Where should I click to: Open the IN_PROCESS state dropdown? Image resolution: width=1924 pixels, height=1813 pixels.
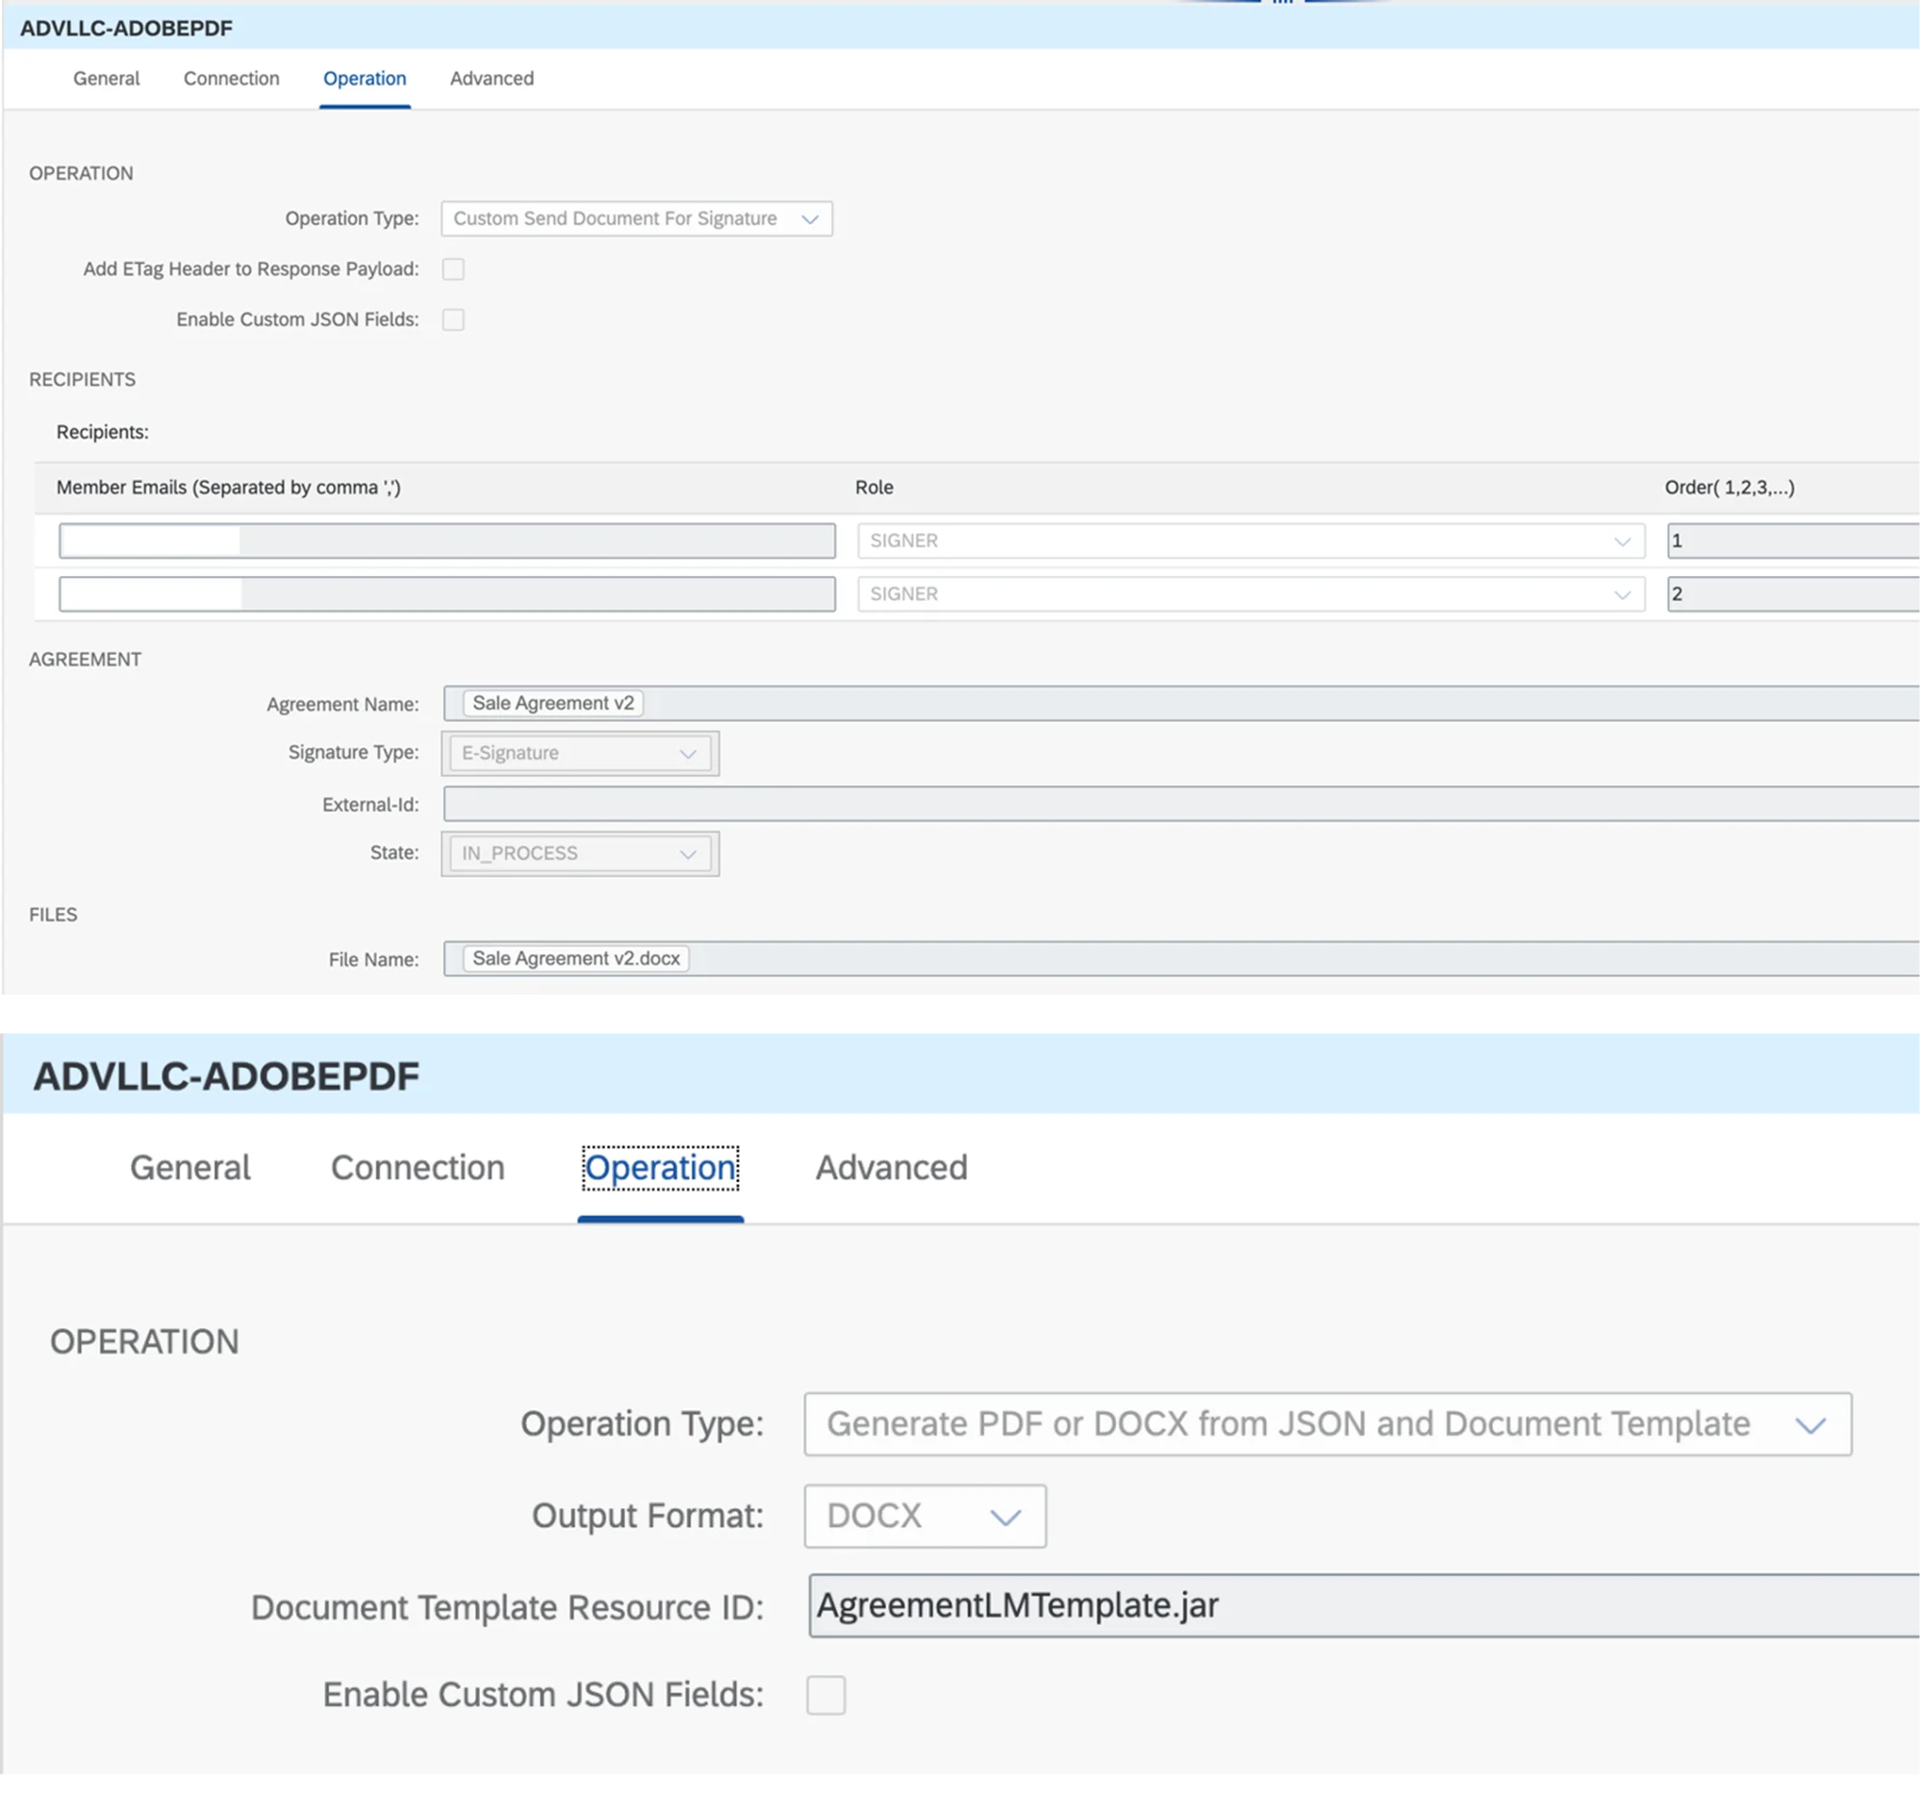[579, 853]
